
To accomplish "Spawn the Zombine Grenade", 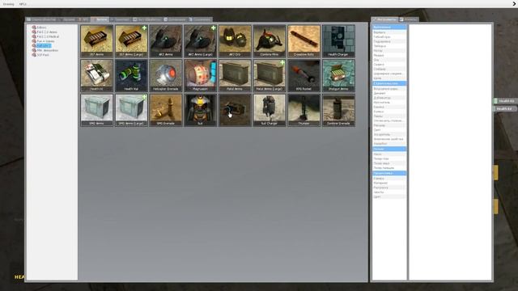I will click(338, 110).
